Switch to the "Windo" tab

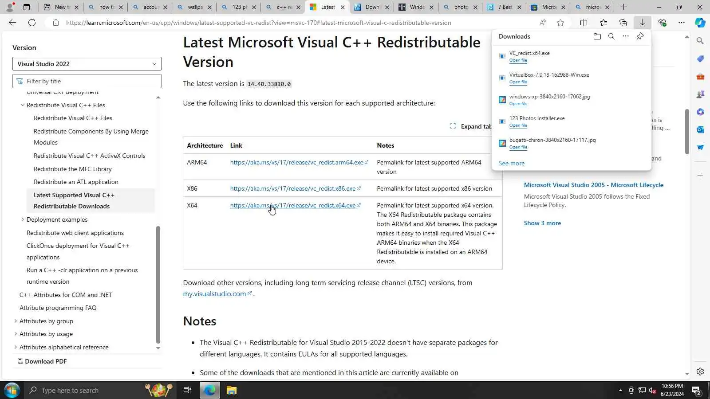416,7
